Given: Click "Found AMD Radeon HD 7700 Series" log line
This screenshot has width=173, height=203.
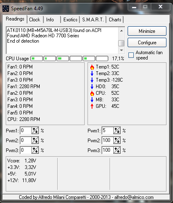Looking at the screenshot, I should (x=43, y=36).
